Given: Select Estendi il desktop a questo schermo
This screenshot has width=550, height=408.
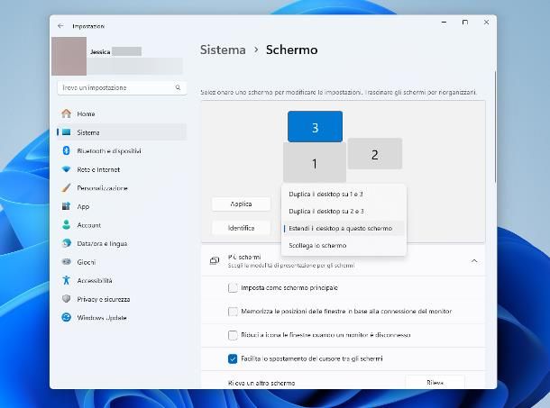Looking at the screenshot, I should click(344, 228).
